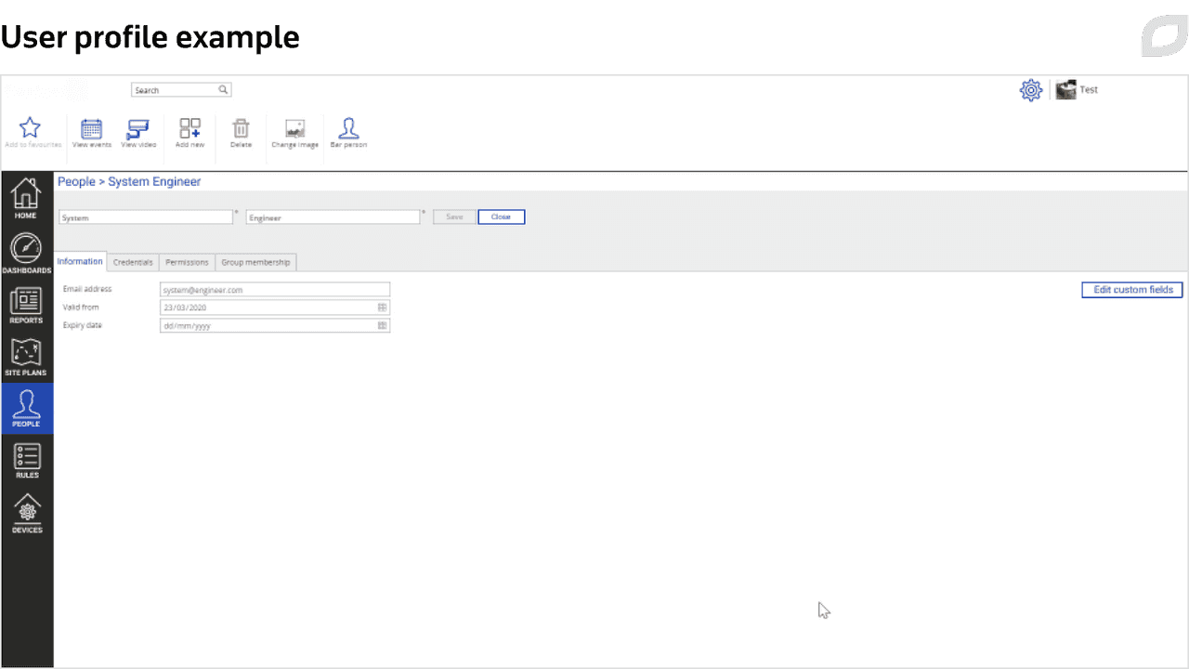Select the Change image icon
Screen dimensions: 1189x669
coord(294,132)
